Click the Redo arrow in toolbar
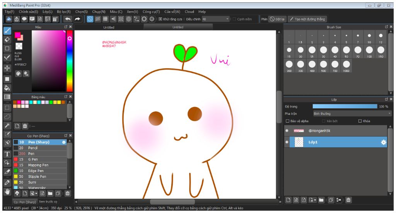This screenshot has height=213, width=396. [x=77, y=19]
